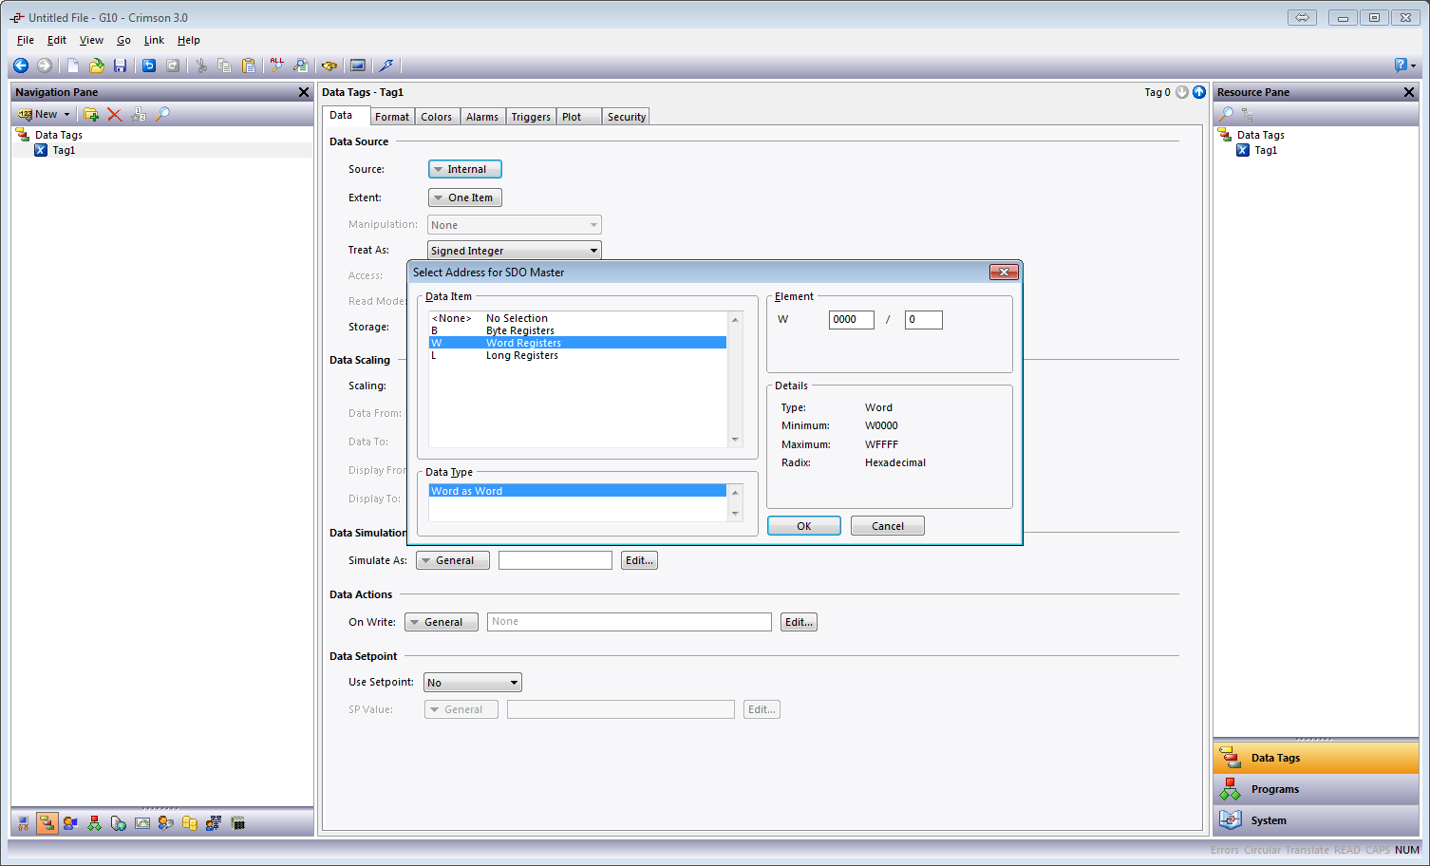This screenshot has width=1430, height=866.
Task: Open the Web Server category icon
Action: [x=118, y=823]
